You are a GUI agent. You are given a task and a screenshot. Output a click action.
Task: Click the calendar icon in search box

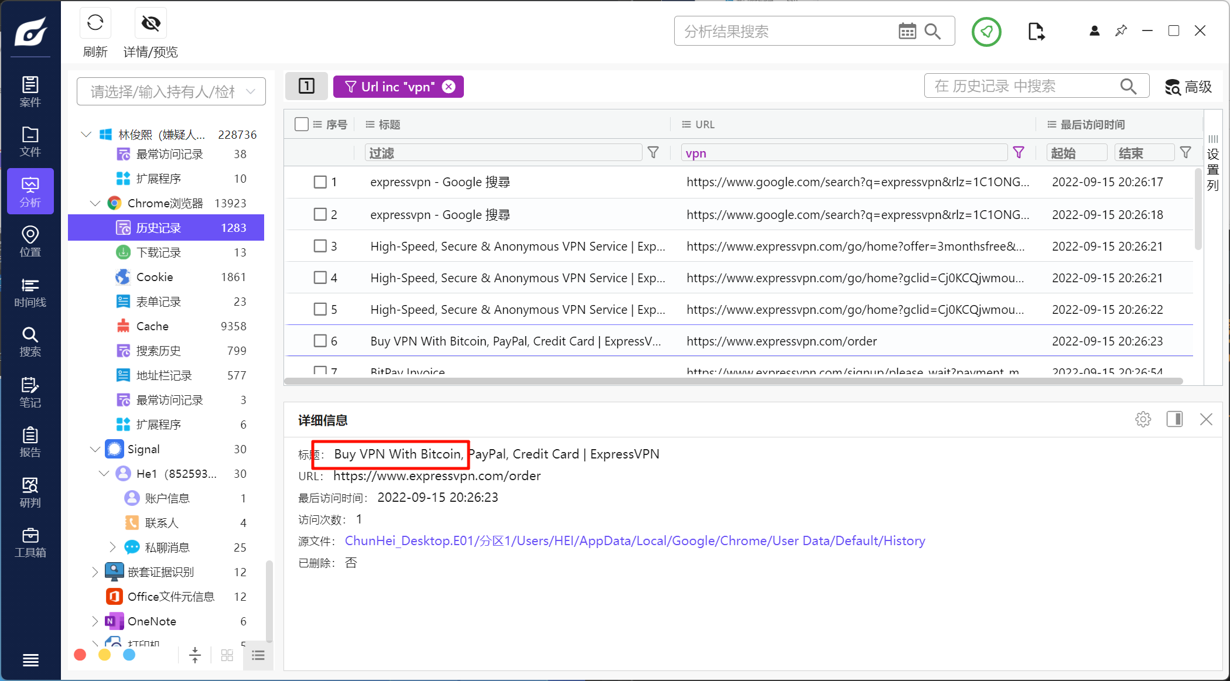pyautogui.click(x=907, y=31)
